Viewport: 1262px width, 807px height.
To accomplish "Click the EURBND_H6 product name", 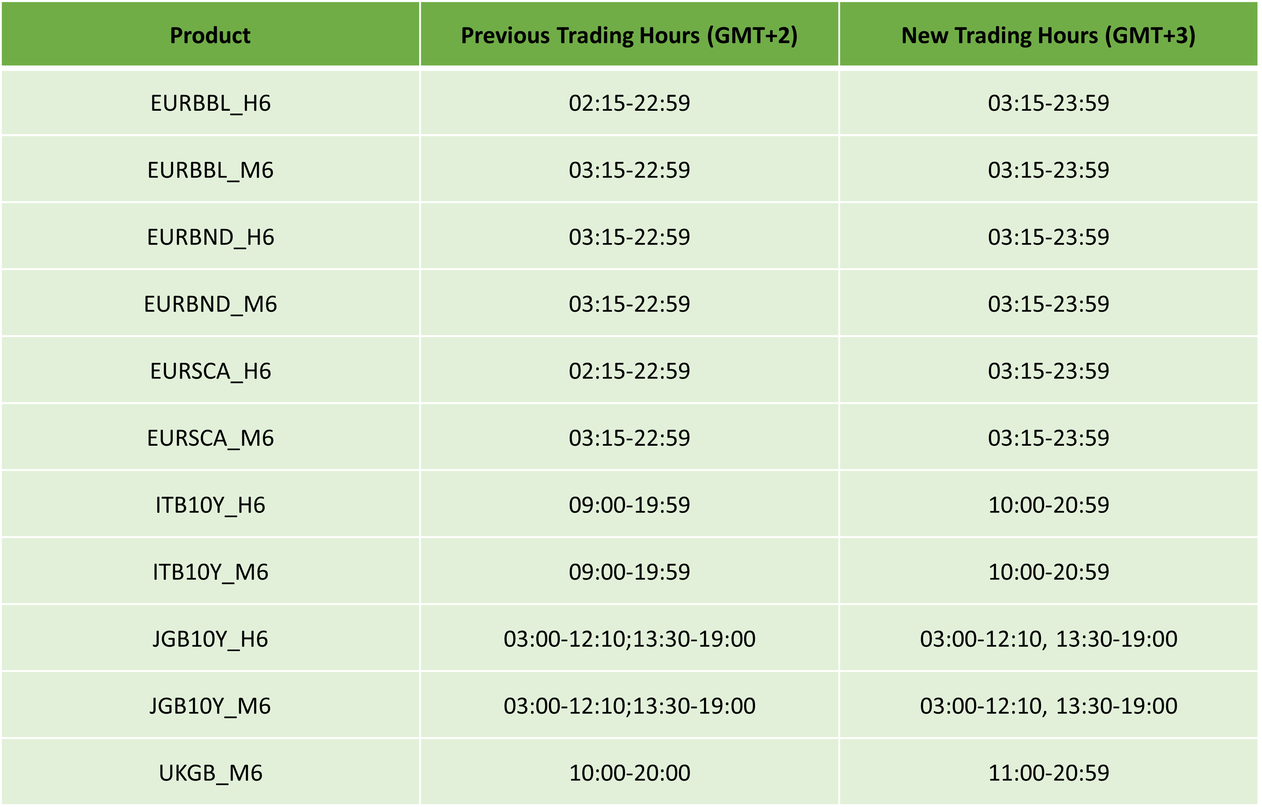I will point(210,237).
